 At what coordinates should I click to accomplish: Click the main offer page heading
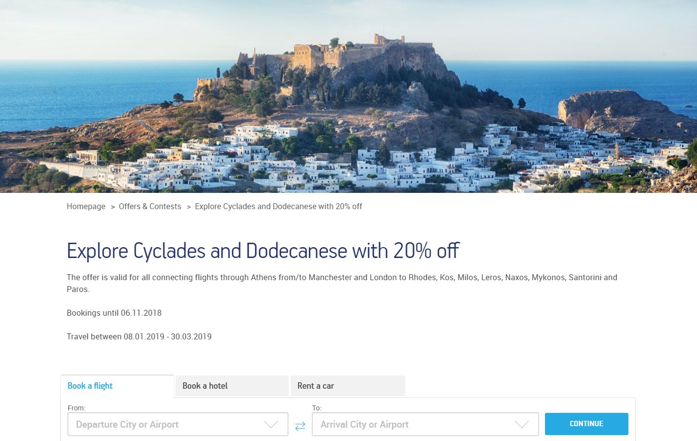[263, 251]
